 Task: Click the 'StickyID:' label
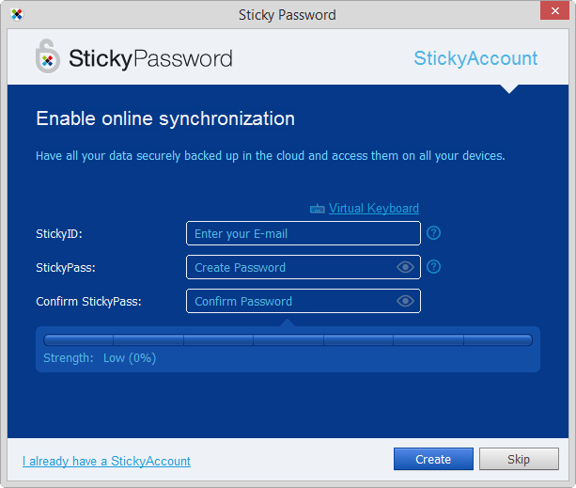(59, 234)
